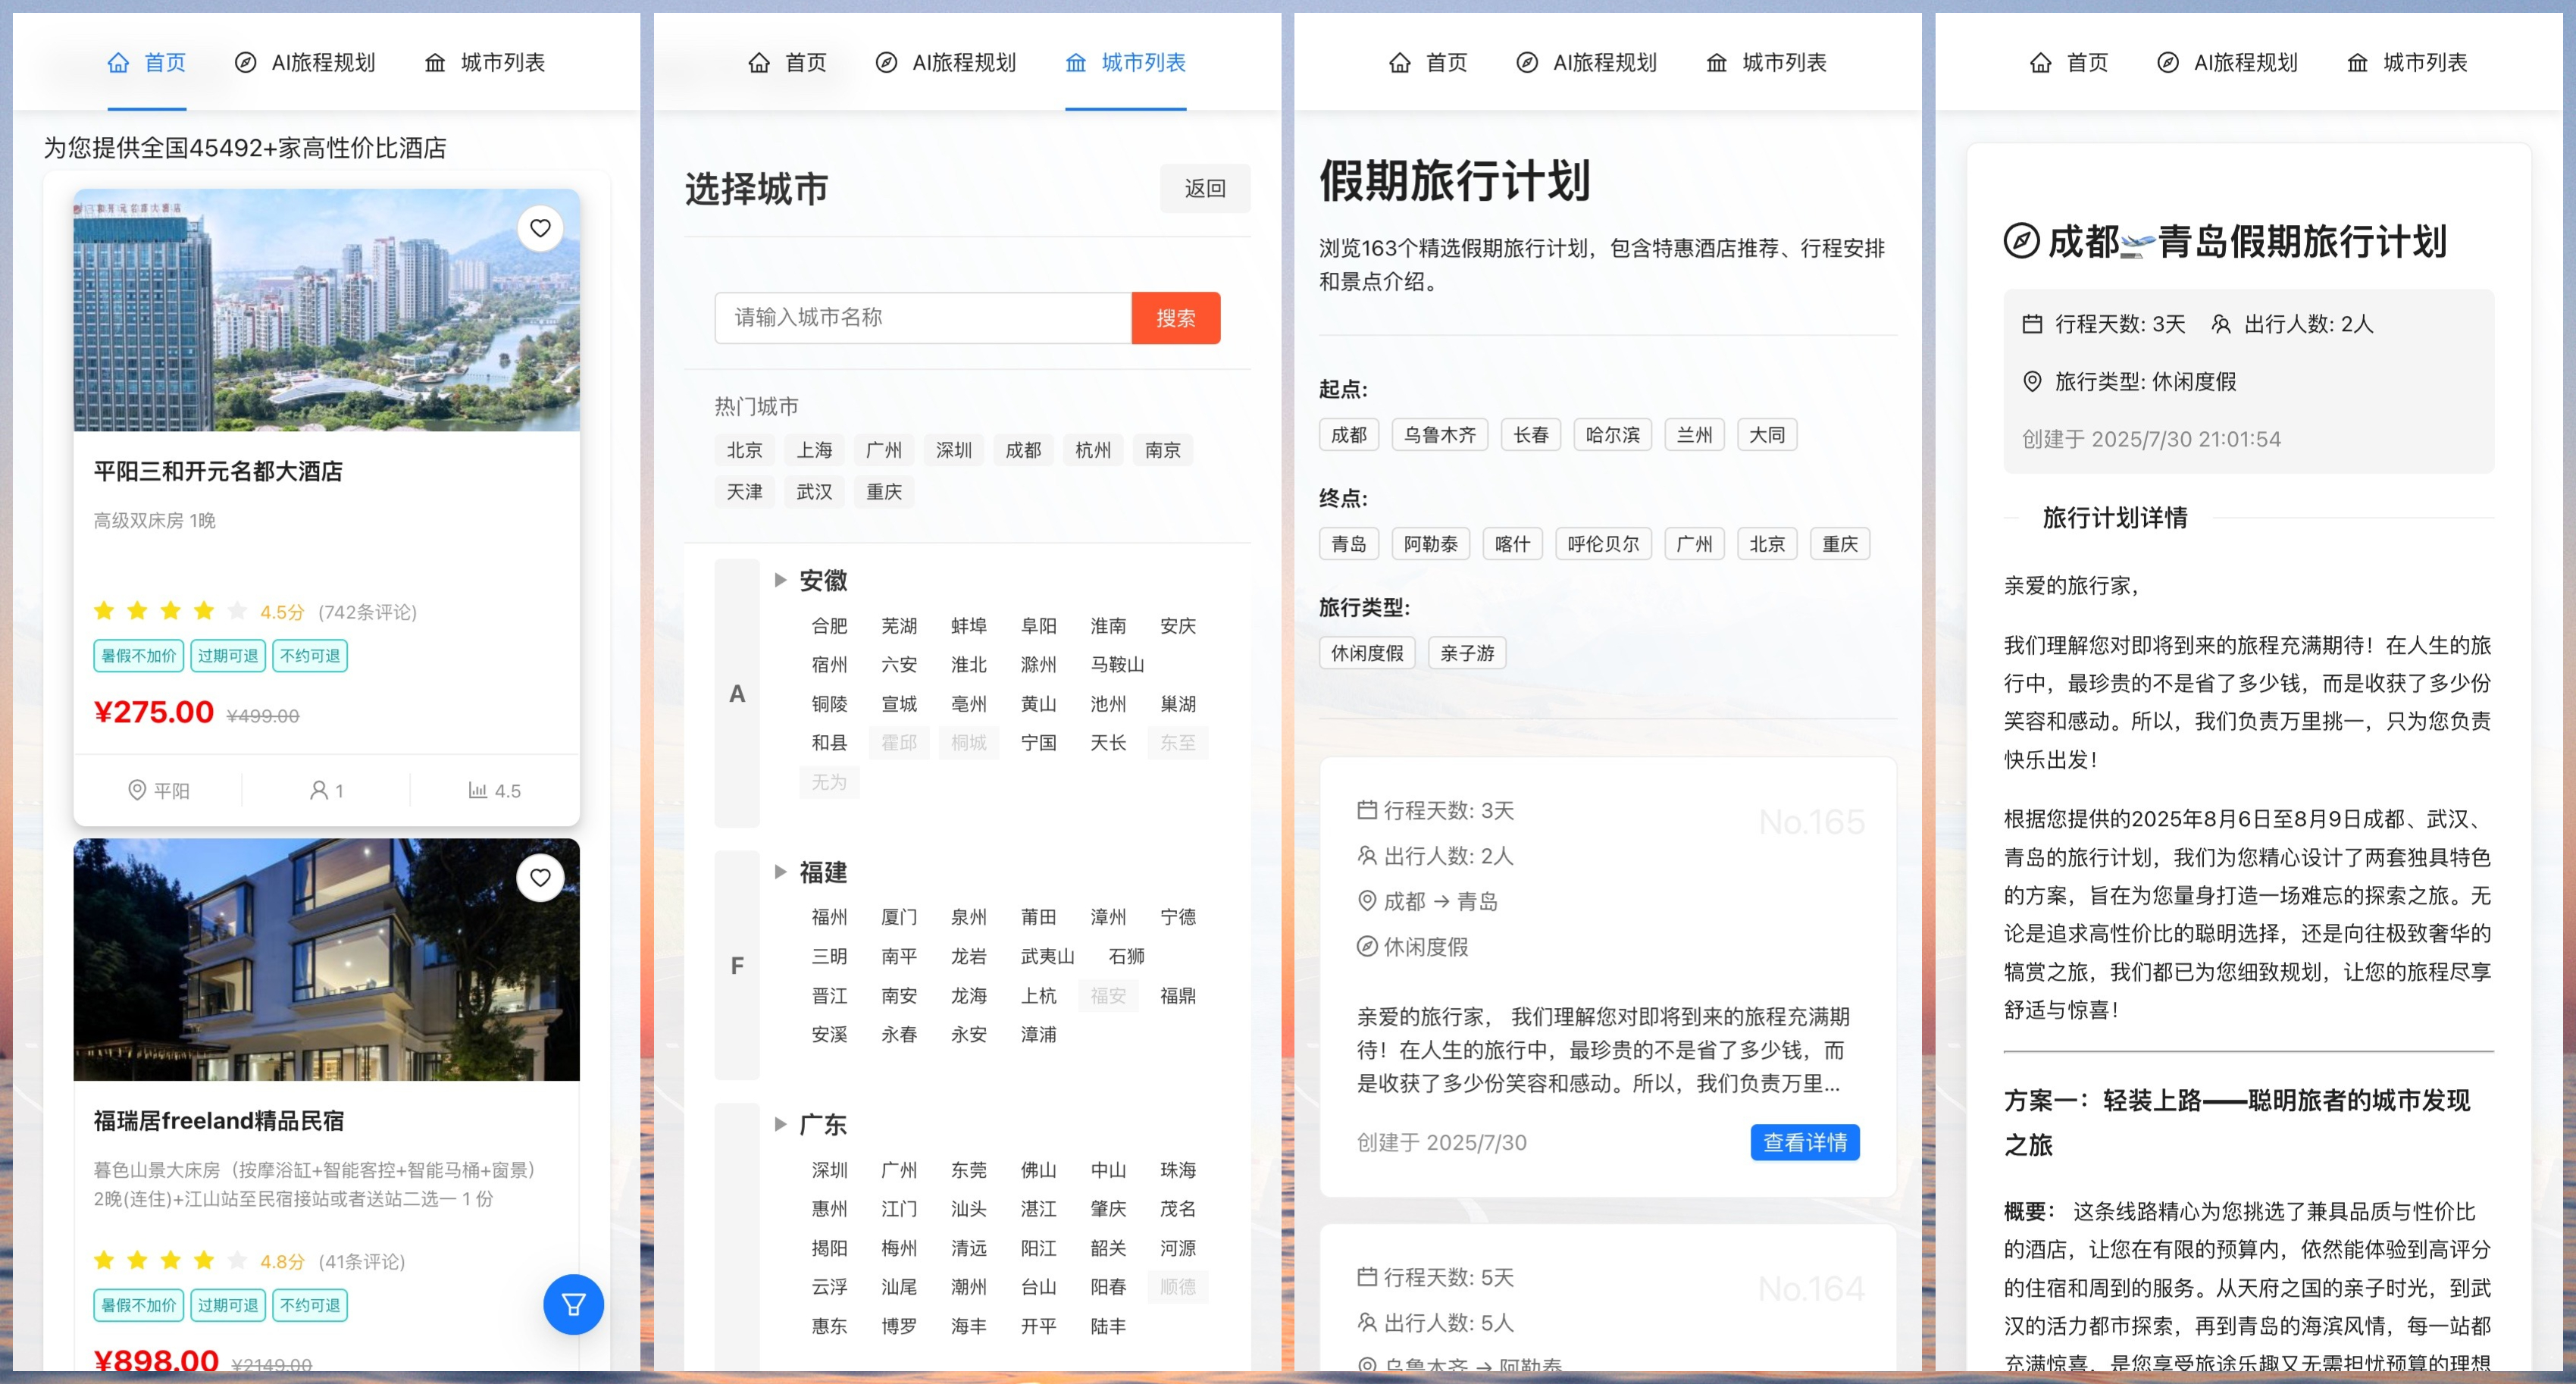Image resolution: width=2576 pixels, height=1384 pixels.
Task: Toggle the 过期可退 filter tag
Action: [x=227, y=656]
